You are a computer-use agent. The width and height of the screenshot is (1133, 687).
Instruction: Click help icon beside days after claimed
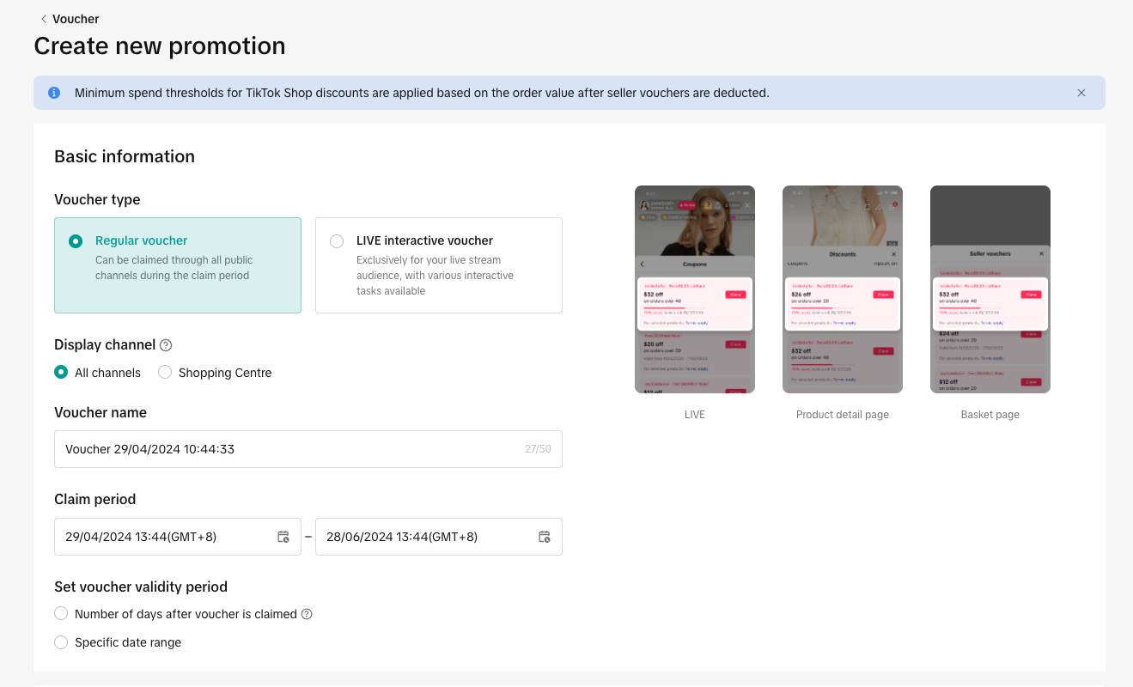[307, 614]
